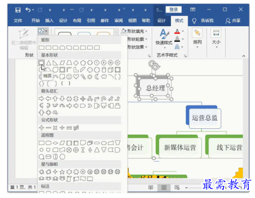Choose the Heart shape
Screen dimensions: 255x198
click(76, 77)
